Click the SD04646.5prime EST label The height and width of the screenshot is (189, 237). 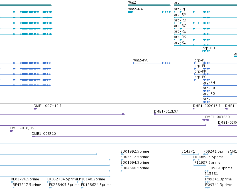tap(135, 168)
